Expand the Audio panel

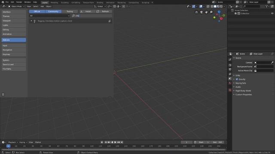click(x=238, y=87)
